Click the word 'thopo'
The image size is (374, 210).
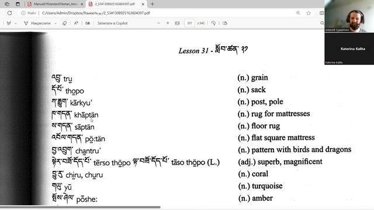[75, 91]
